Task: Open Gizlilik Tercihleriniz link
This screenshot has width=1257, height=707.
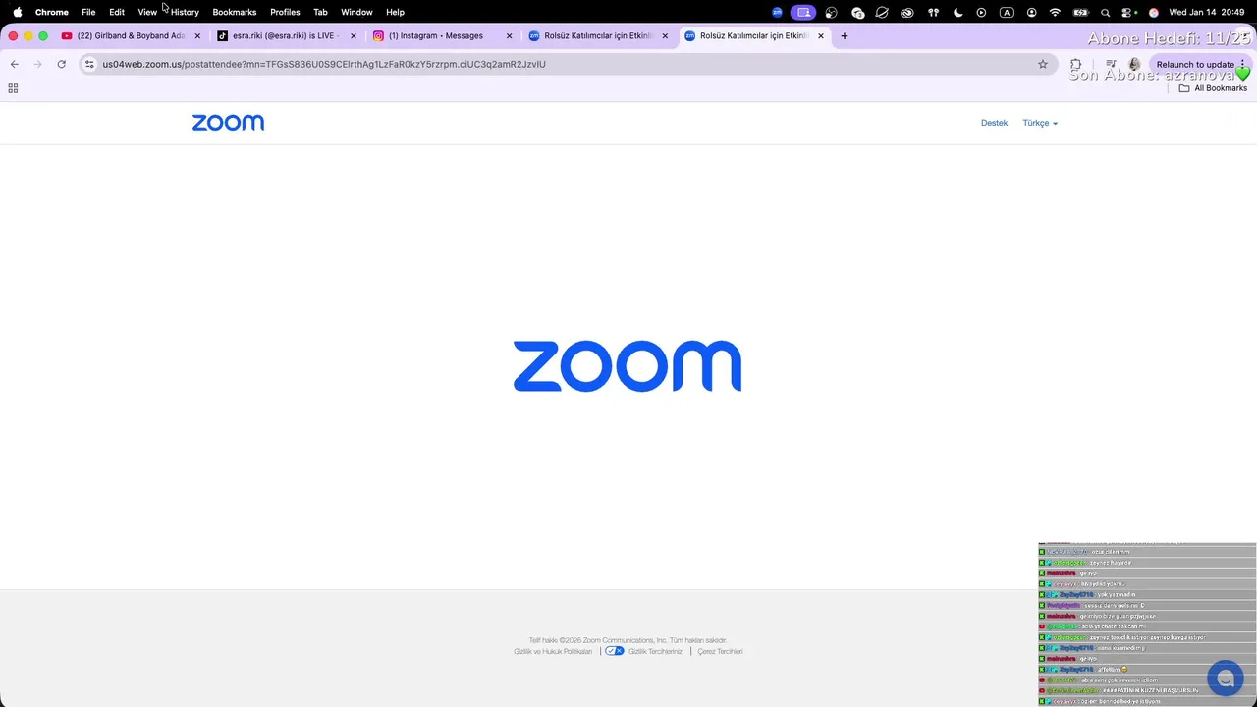Action: (x=655, y=652)
